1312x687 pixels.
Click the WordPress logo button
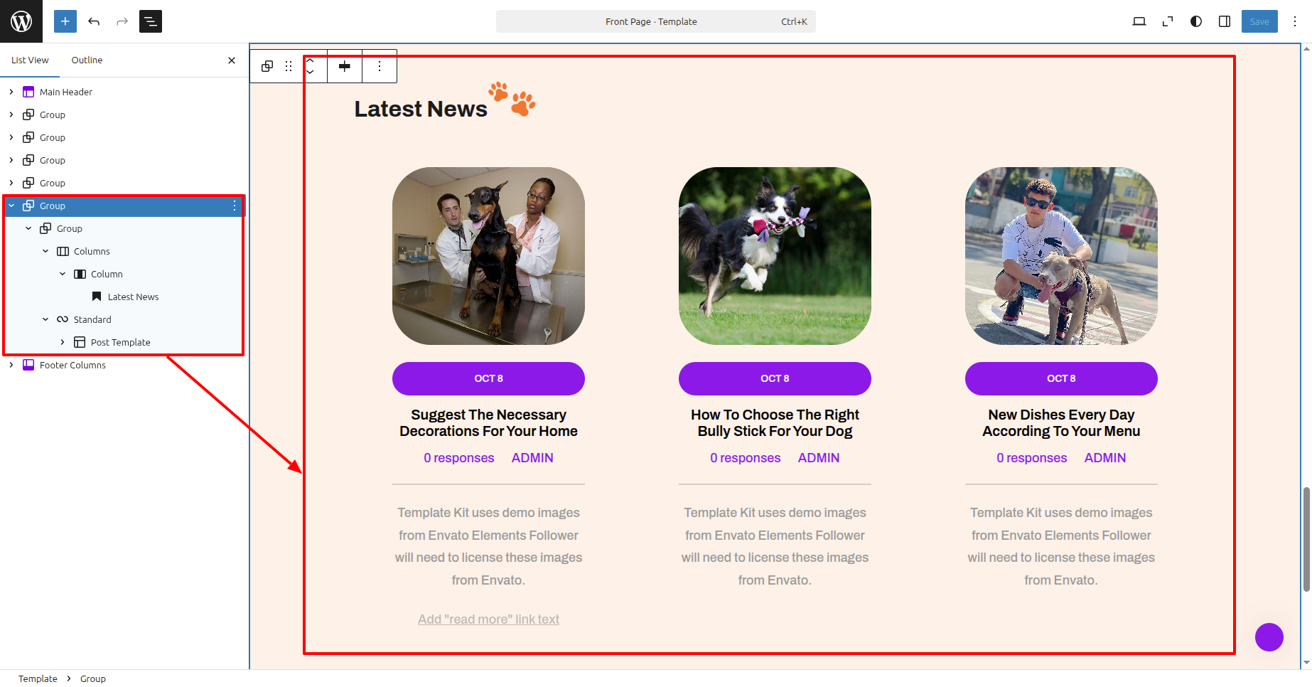(21, 21)
